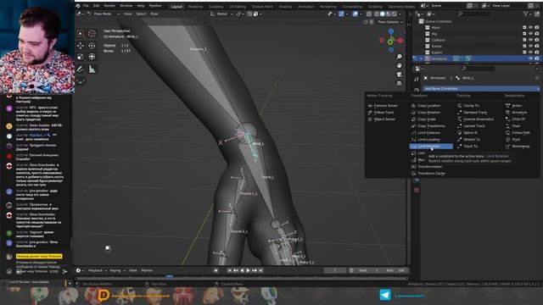543x305 pixels.
Task: Switch to the Modeling workspace tab
Action: tap(195, 7)
